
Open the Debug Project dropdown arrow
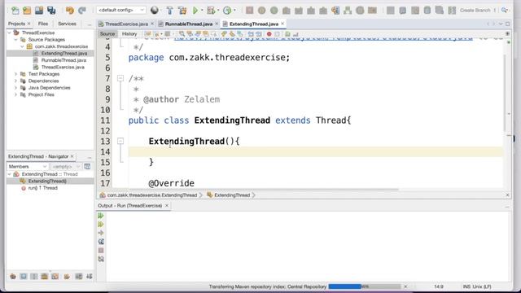click(218, 11)
